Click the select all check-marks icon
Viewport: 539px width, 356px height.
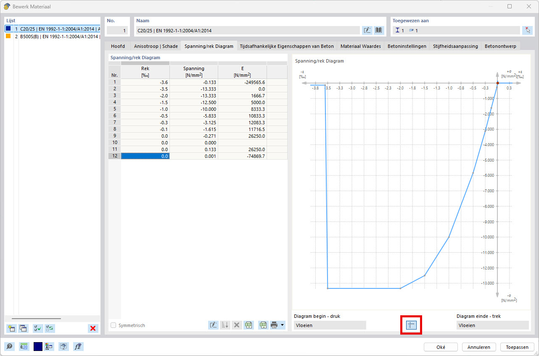(x=38, y=328)
